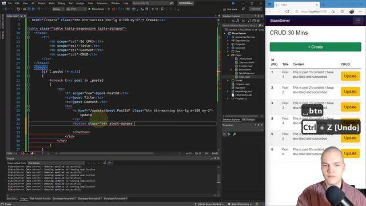Click Update button for Post 3 row

[350, 107]
